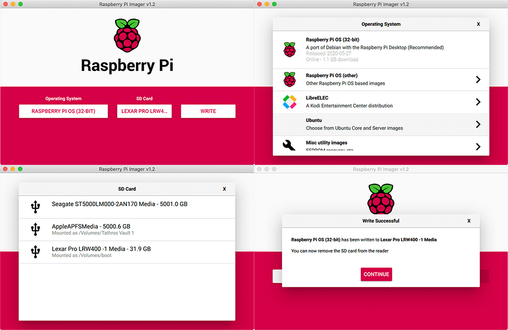The height and width of the screenshot is (330, 508).
Task: Close the SD Card dialog
Action: coord(224,189)
